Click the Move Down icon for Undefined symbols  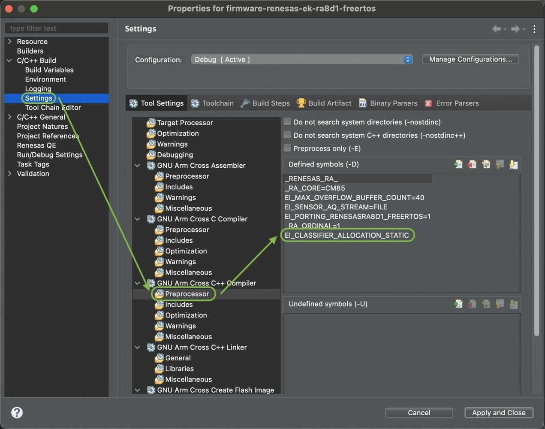[513, 304]
